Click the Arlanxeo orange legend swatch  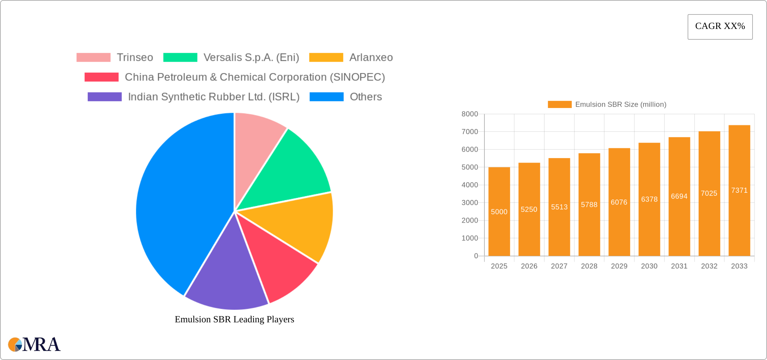pyautogui.click(x=326, y=58)
